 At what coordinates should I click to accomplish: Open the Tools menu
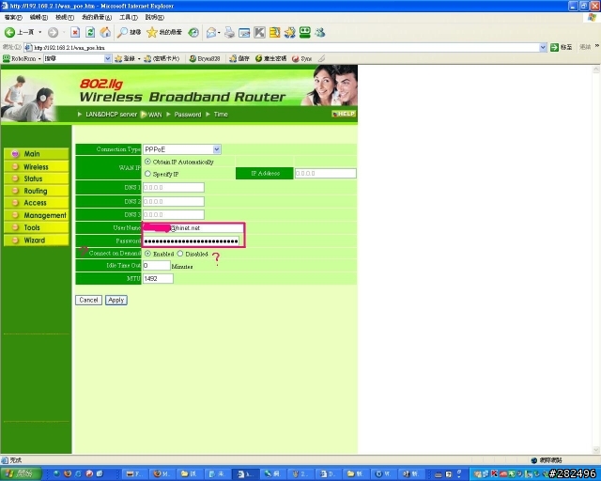[129, 17]
